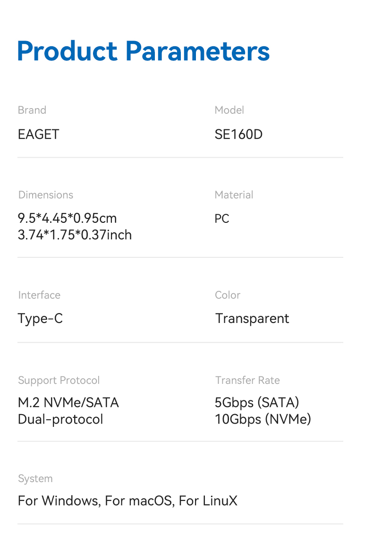Click the Color label

(x=228, y=295)
